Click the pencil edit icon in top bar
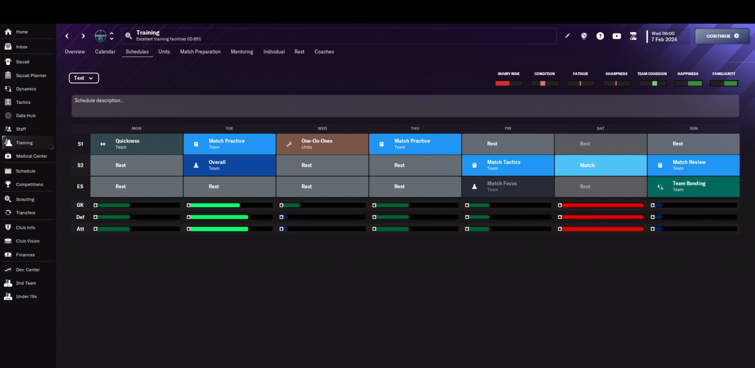The image size is (755, 368). (x=567, y=36)
